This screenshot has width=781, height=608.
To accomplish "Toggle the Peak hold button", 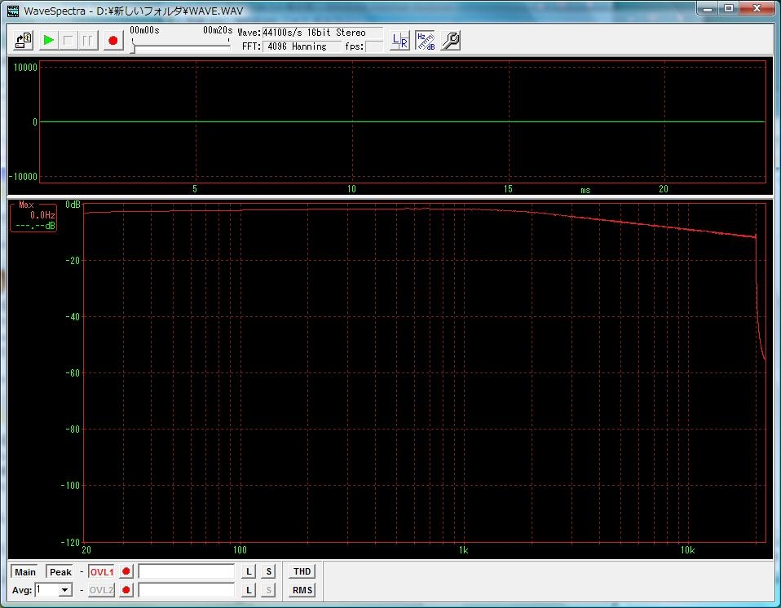I will click(60, 572).
